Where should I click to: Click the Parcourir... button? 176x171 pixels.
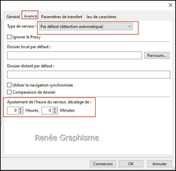click(x=157, y=55)
